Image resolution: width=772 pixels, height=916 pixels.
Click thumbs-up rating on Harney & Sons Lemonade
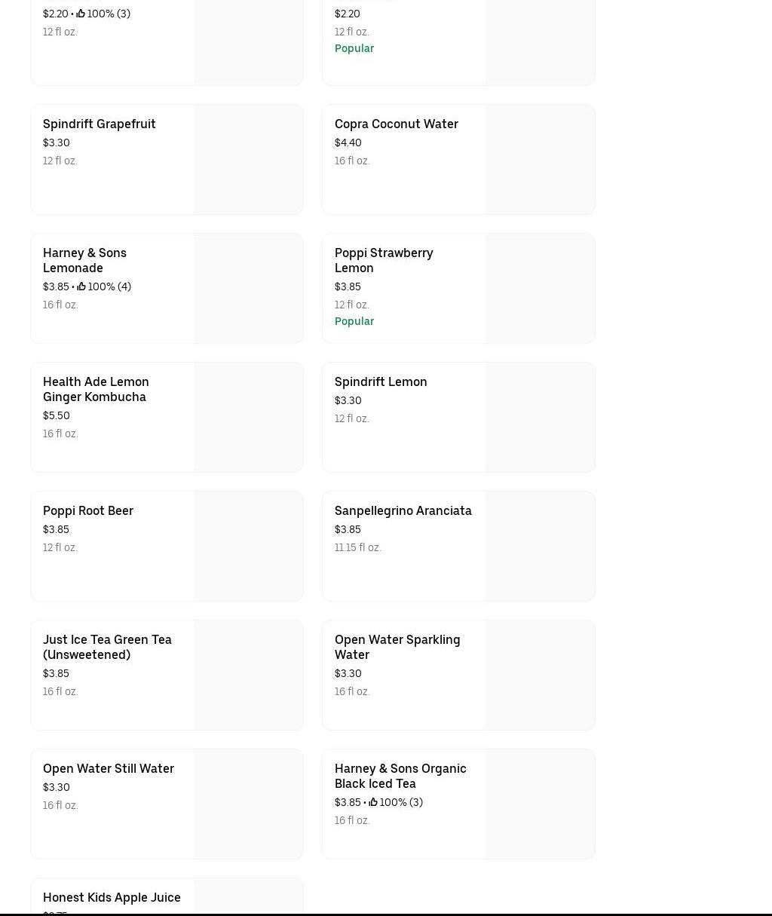[x=81, y=286]
